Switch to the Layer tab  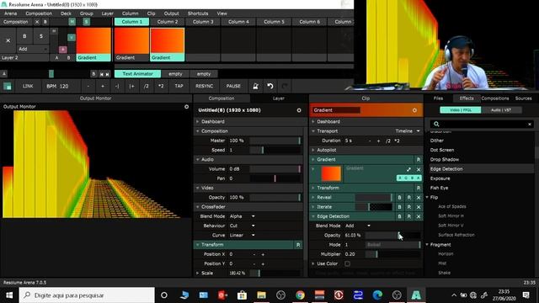(279, 98)
